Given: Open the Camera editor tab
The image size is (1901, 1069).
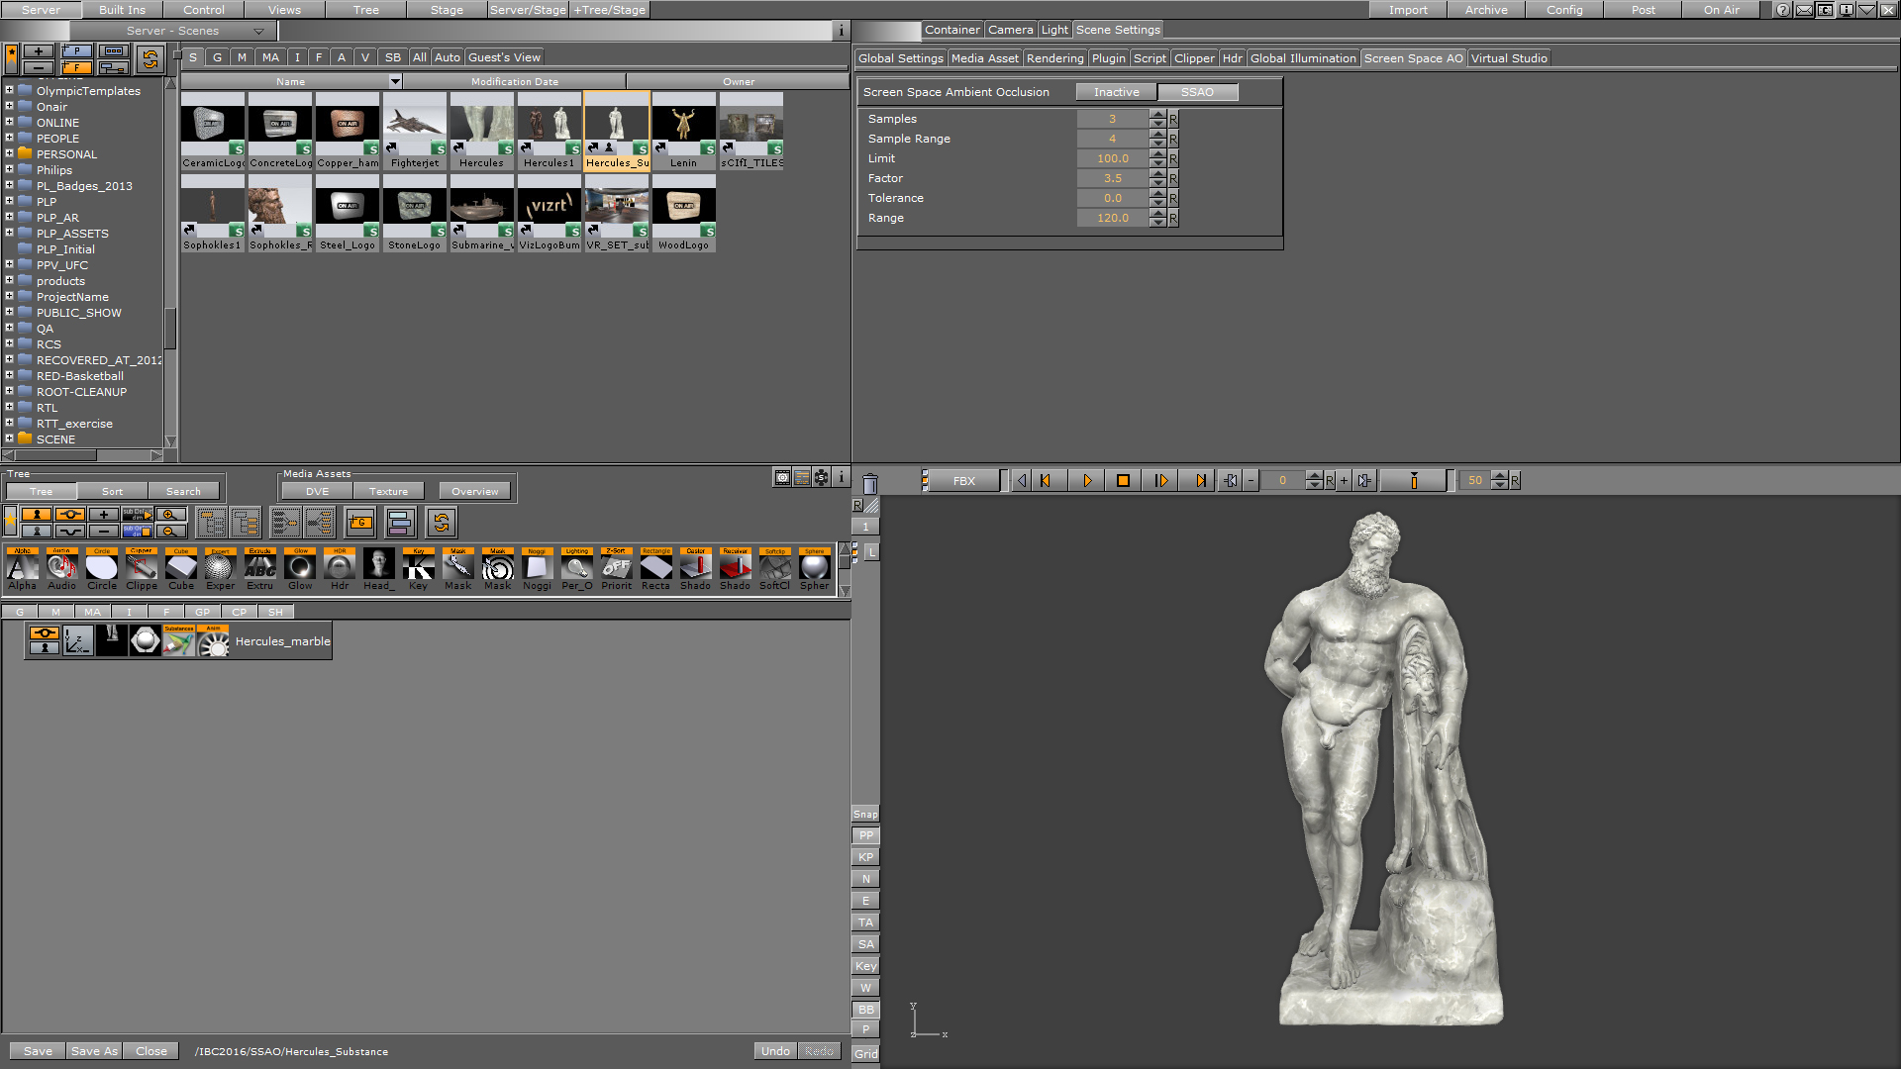Looking at the screenshot, I should click(x=1010, y=30).
